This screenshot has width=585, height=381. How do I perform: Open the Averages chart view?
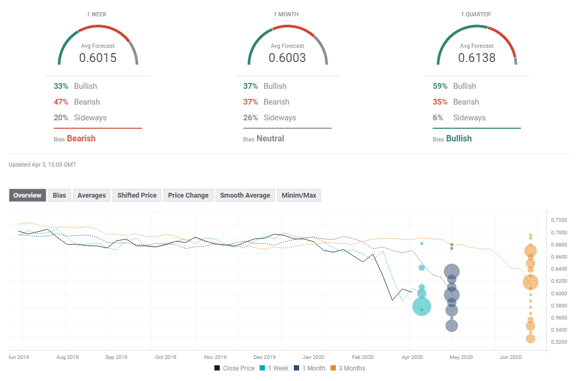pyautogui.click(x=91, y=195)
